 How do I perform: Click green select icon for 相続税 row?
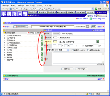point(42,55)
